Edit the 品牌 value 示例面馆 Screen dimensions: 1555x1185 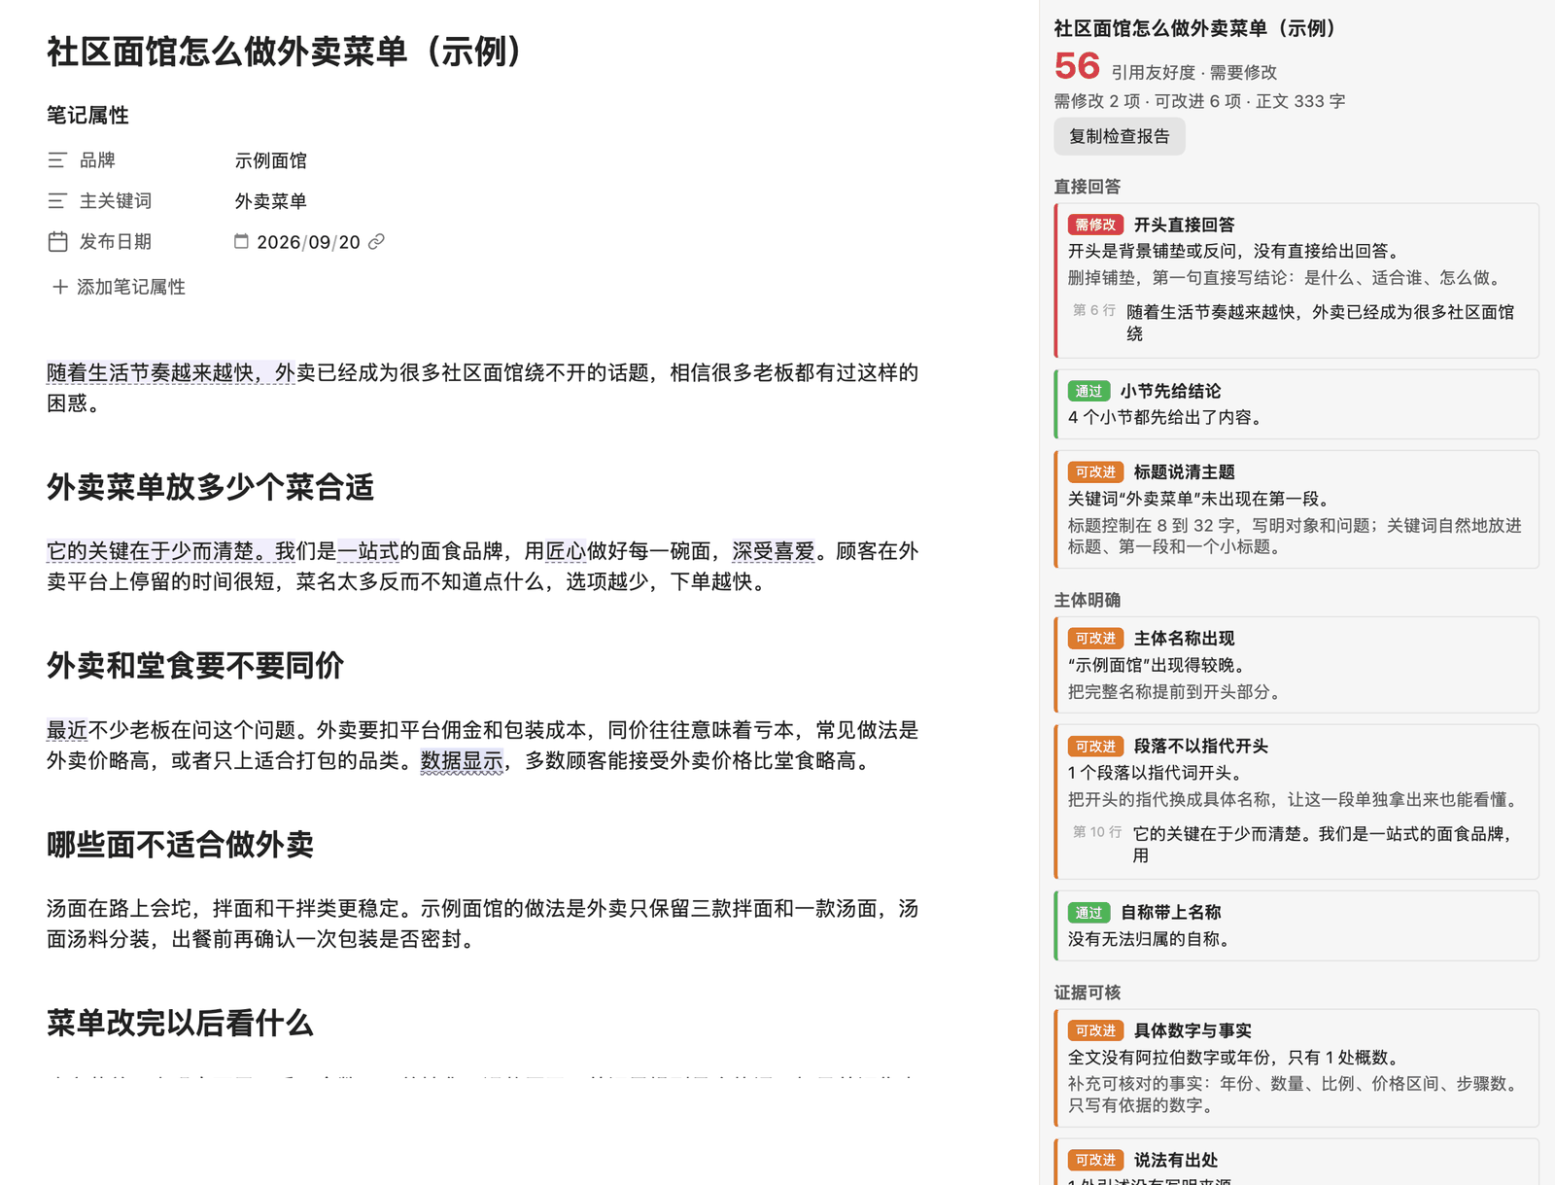(271, 160)
